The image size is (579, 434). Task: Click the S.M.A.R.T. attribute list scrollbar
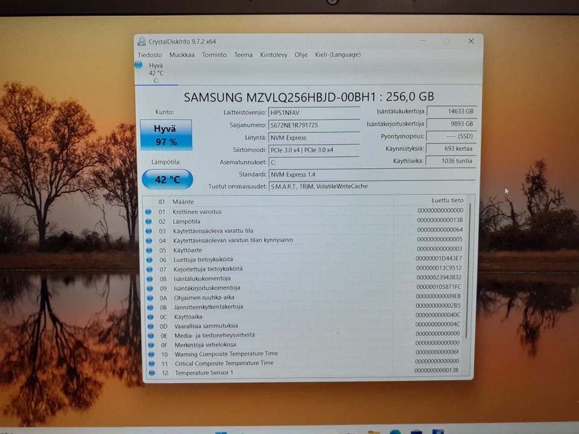tap(469, 269)
